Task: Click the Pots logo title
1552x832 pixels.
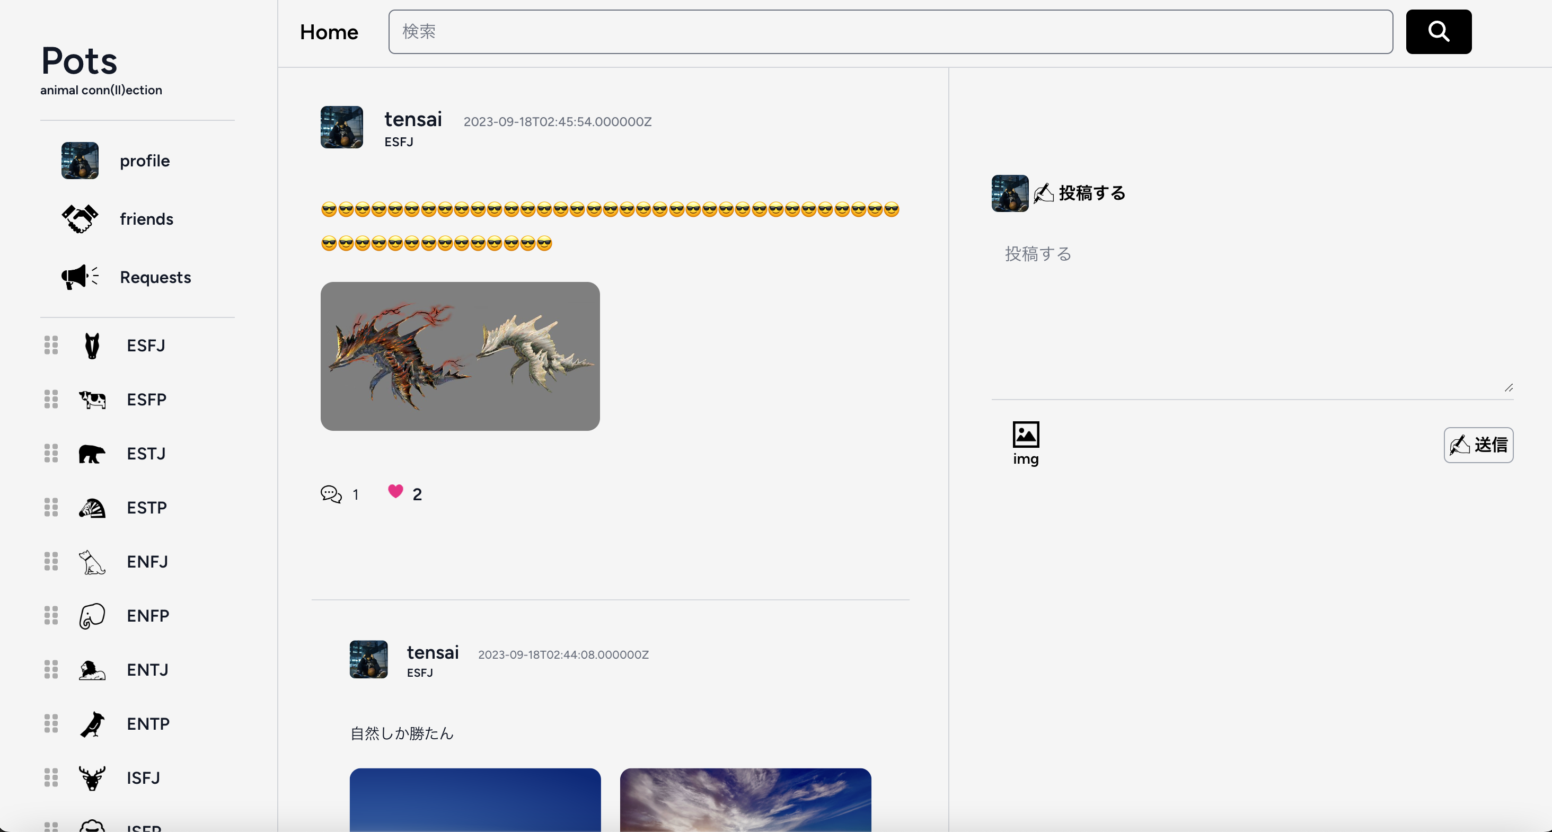Action: coord(79,61)
